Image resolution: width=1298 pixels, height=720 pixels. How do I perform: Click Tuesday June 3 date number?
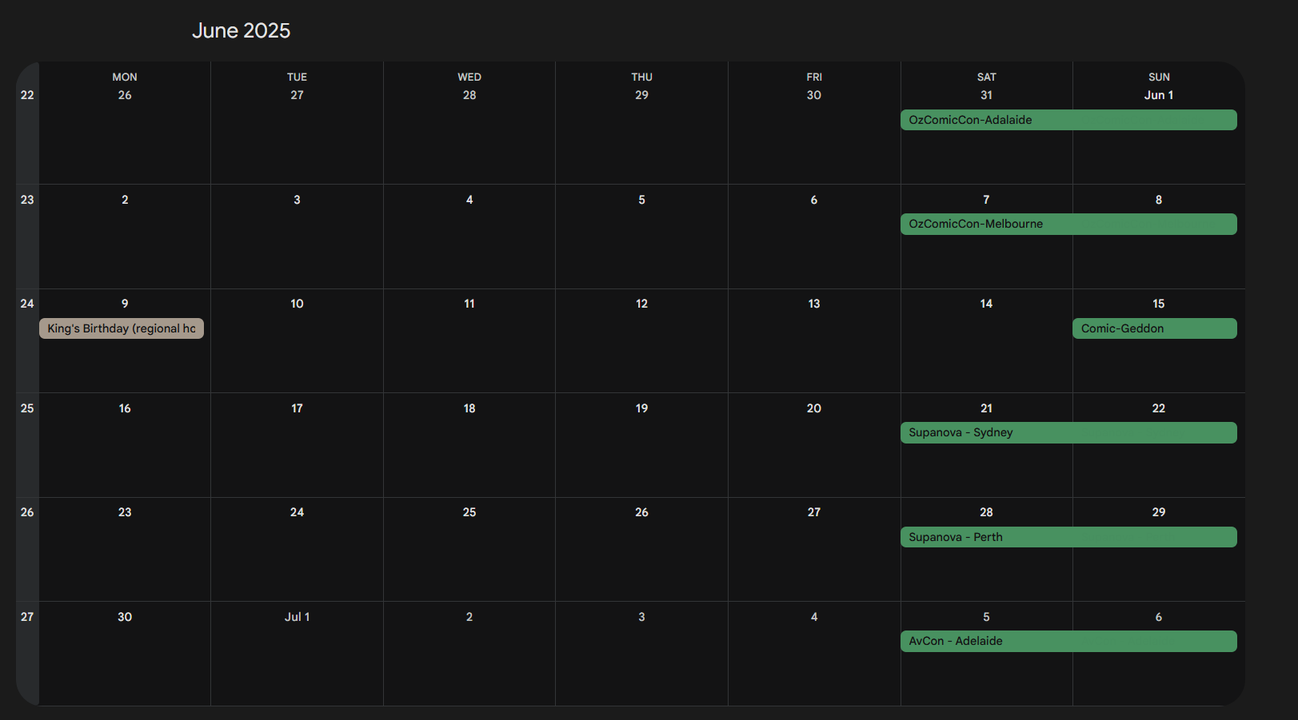(297, 200)
